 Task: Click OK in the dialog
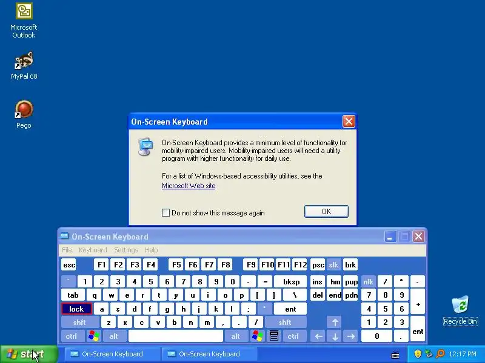coord(326,211)
